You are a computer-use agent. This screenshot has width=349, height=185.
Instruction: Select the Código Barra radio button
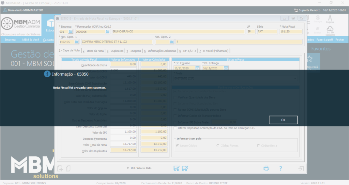[258, 145]
